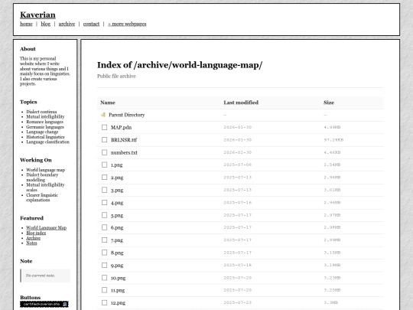Open the 6.png file link
The width and height of the screenshot is (413, 310).
pyautogui.click(x=117, y=227)
